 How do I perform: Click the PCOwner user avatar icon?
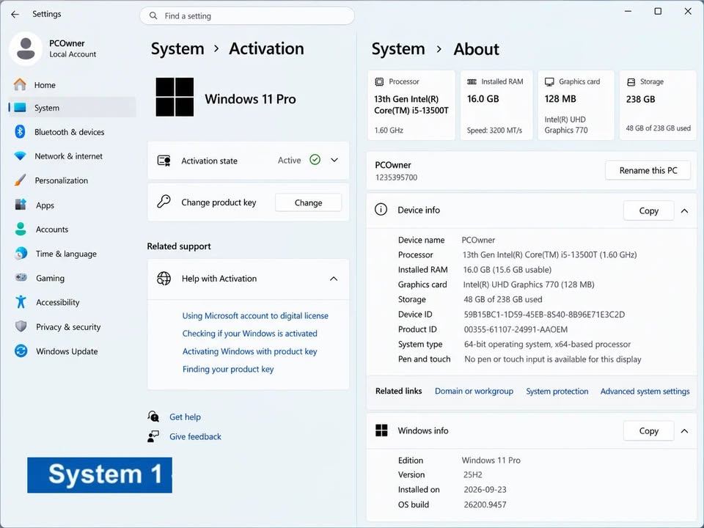coord(26,48)
